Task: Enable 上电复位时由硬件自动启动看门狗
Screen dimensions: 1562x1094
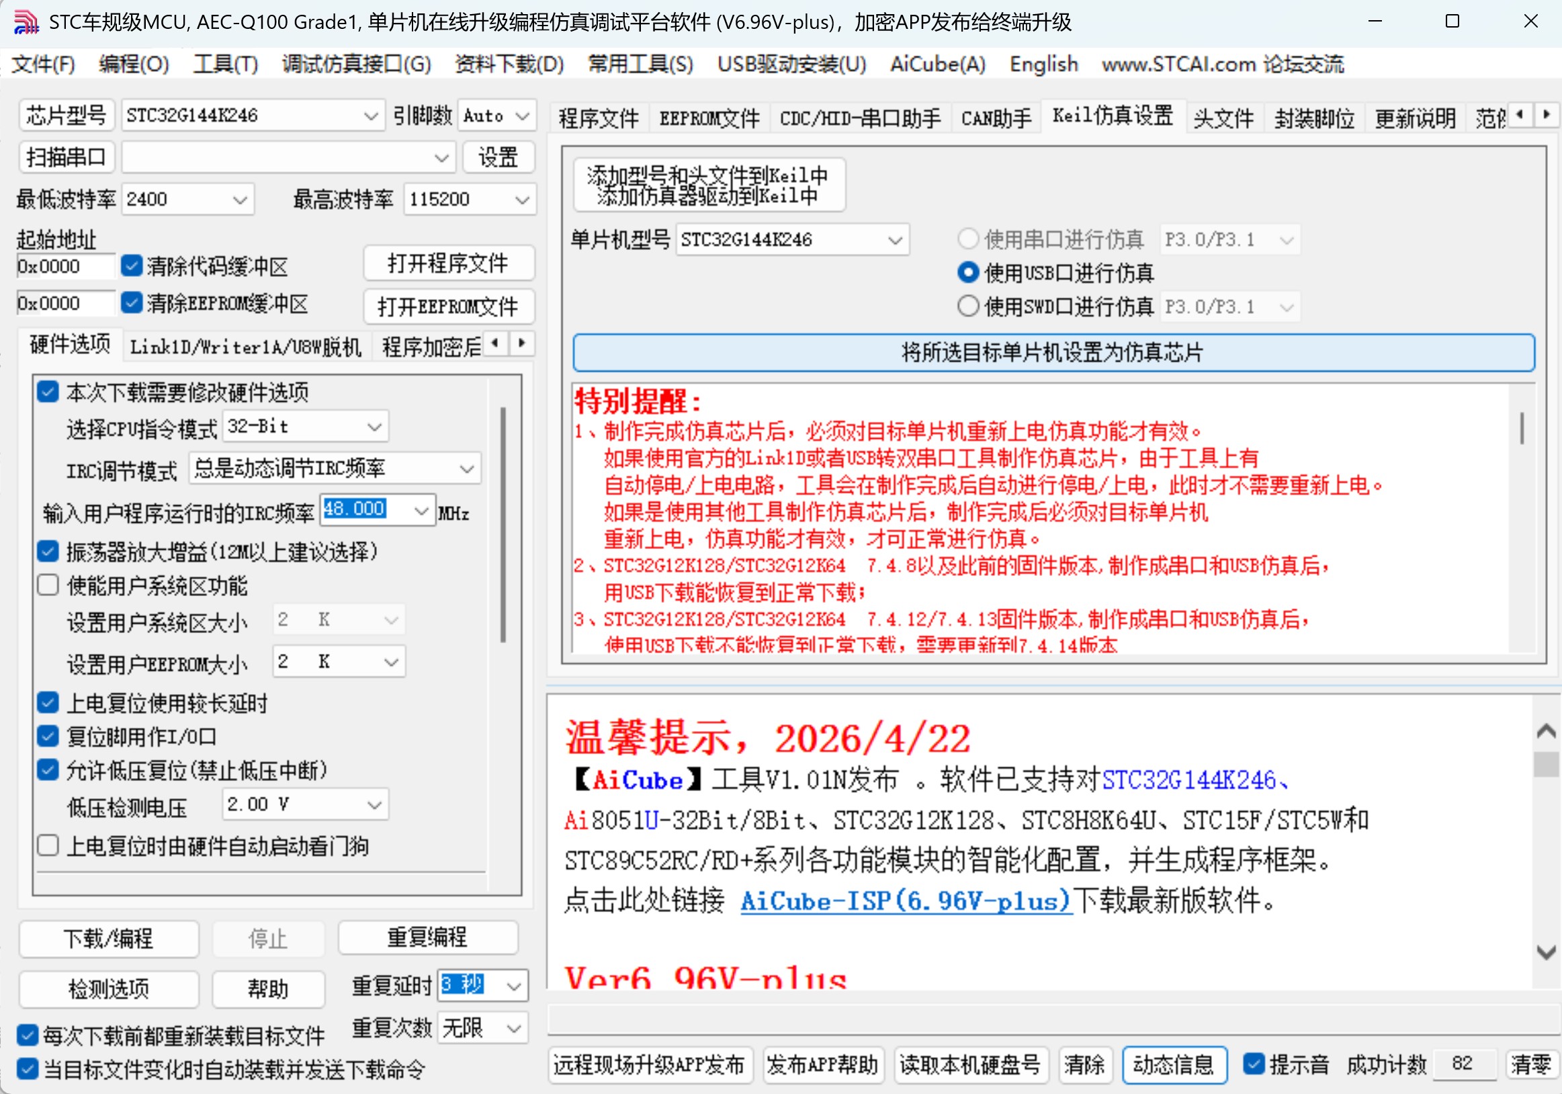Action: coord(48,845)
